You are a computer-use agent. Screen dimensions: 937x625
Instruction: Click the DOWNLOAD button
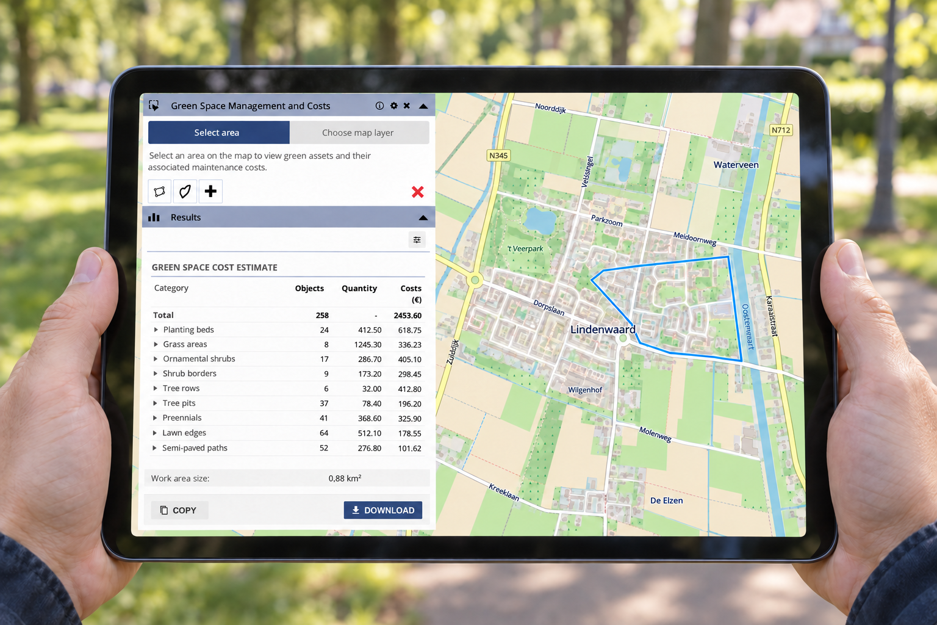pos(382,510)
